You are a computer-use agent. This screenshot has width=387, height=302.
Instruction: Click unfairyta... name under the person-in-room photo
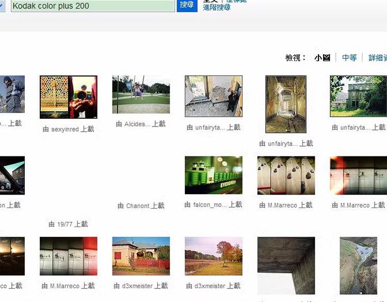tap(210, 128)
